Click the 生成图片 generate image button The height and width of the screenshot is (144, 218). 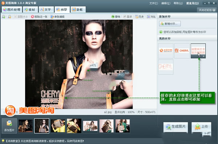click(175, 127)
